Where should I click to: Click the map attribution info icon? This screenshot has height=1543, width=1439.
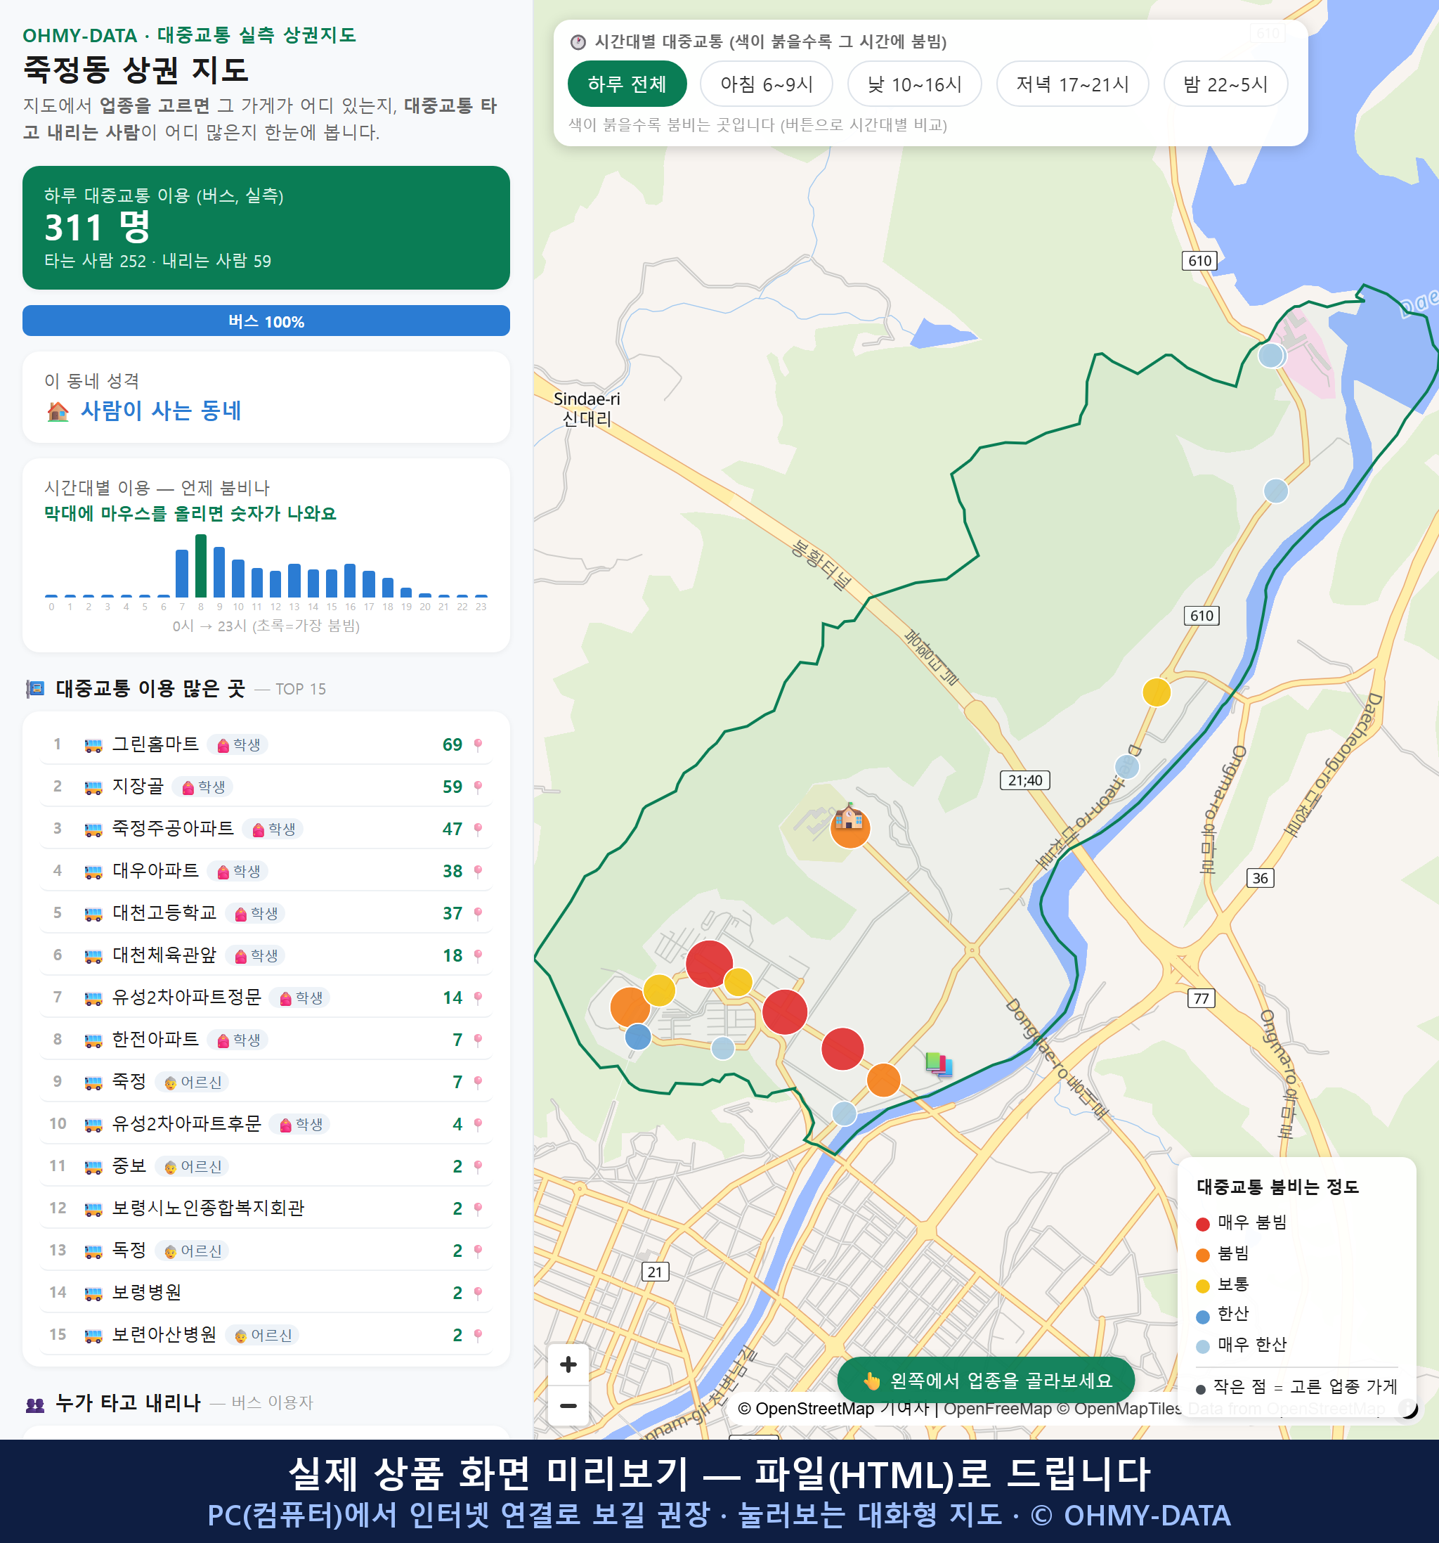[1407, 1408]
